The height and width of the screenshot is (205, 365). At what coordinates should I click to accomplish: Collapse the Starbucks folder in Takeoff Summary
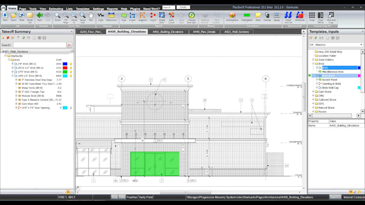[5, 56]
